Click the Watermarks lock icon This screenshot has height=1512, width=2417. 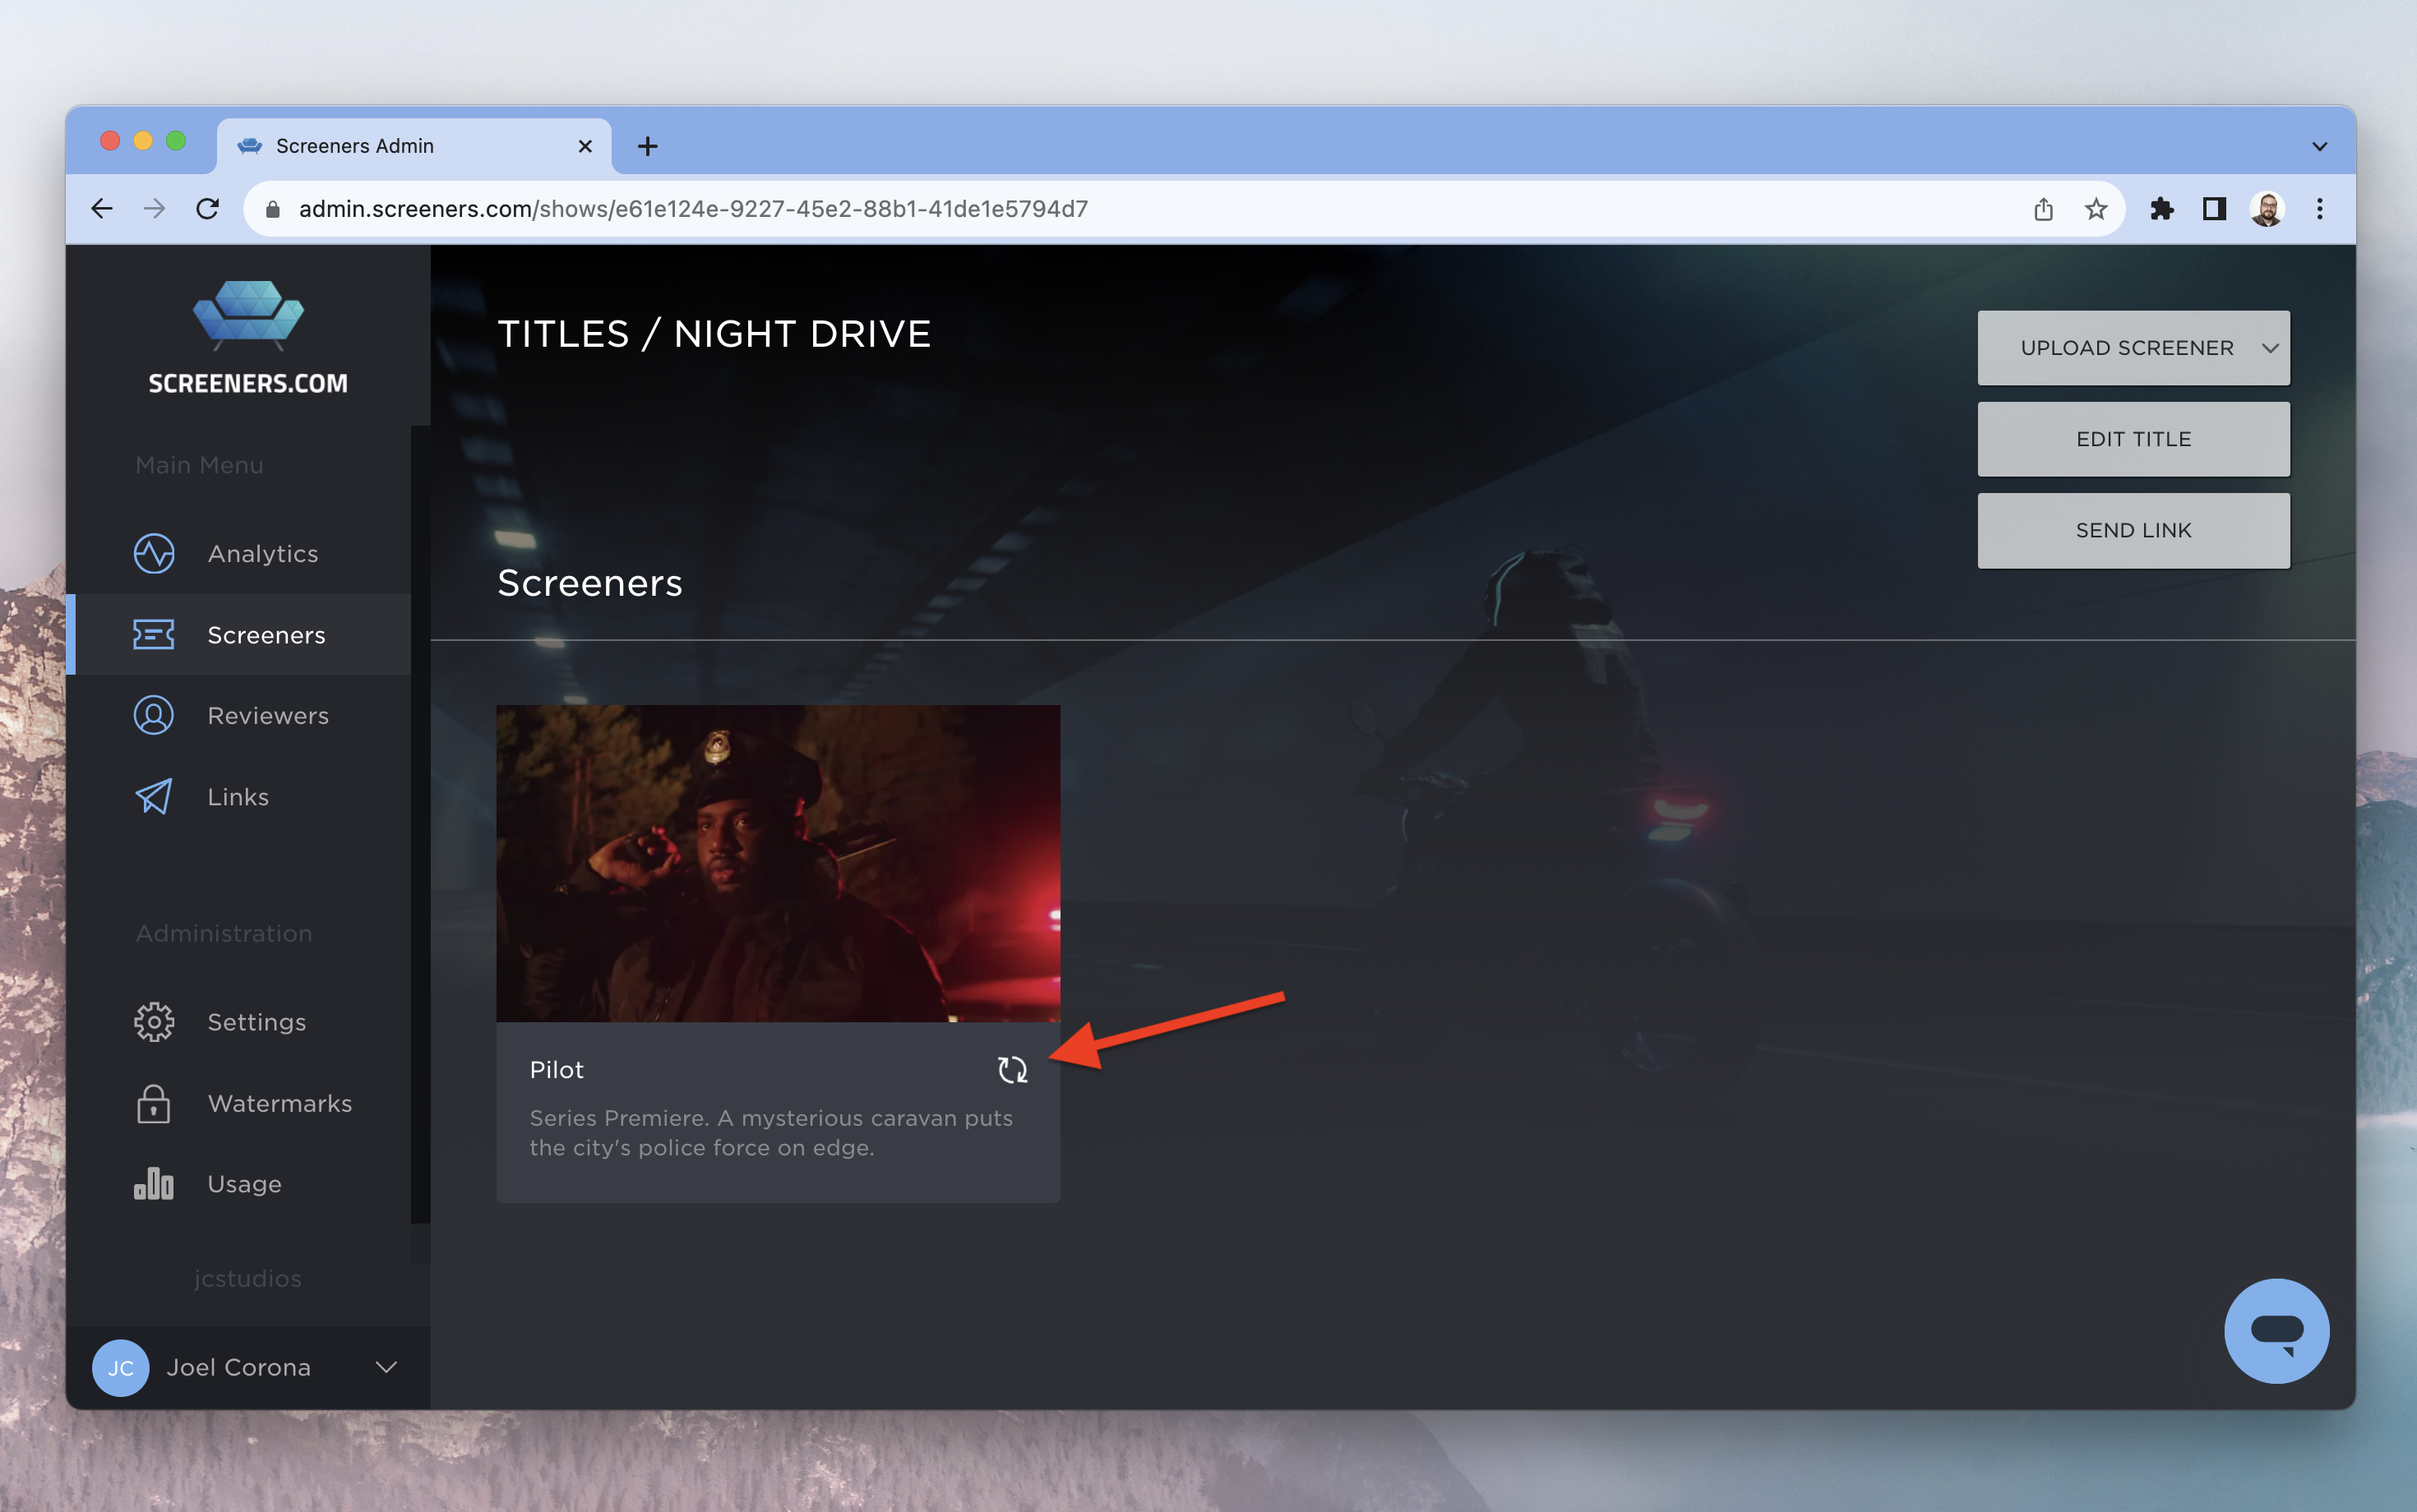(153, 1103)
